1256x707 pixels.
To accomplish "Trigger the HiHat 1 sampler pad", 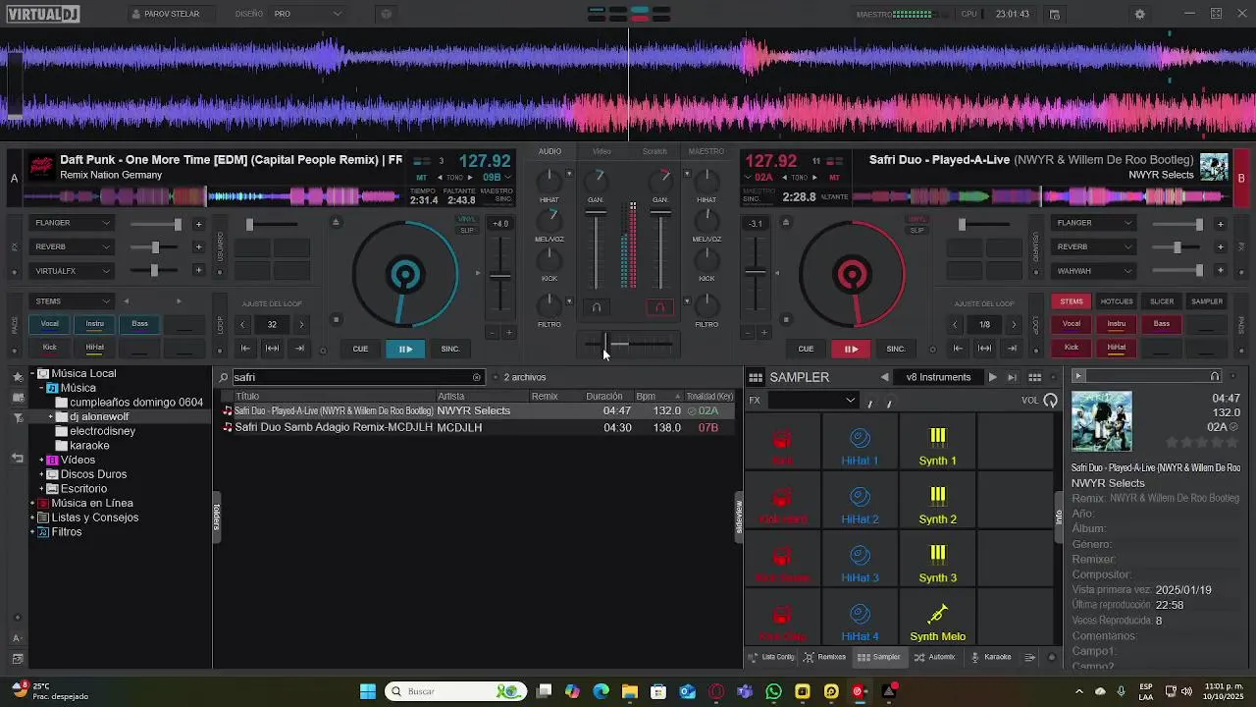I will pos(860,444).
